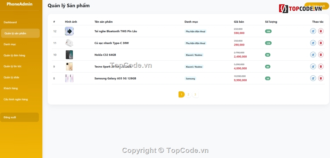330x158 pixels.
Task: Go to pagination page 2
Action: (188, 94)
